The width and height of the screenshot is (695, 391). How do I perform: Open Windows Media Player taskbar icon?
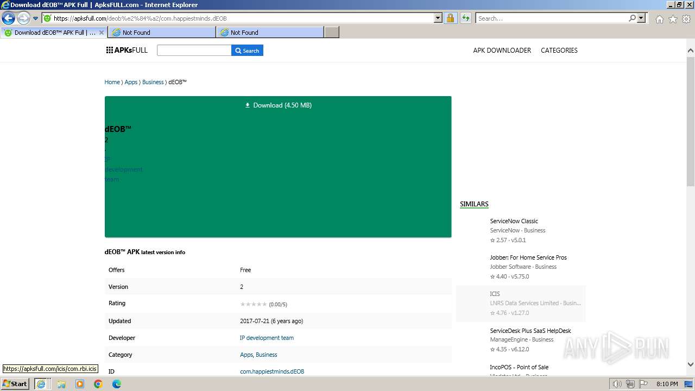click(80, 384)
